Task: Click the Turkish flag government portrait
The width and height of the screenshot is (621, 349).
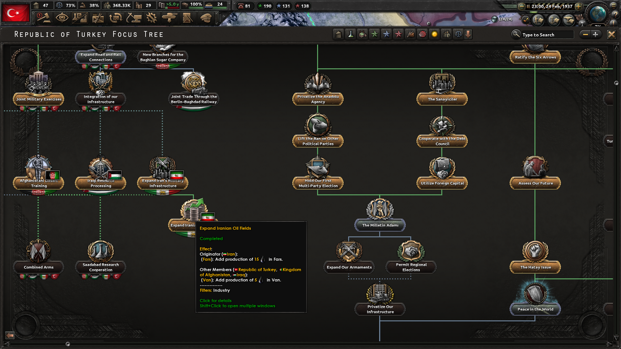Action: point(15,13)
